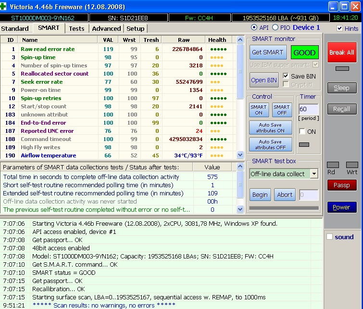Select the Raw read error rate row
The height and width of the screenshot is (309, 363).
(x=118, y=49)
